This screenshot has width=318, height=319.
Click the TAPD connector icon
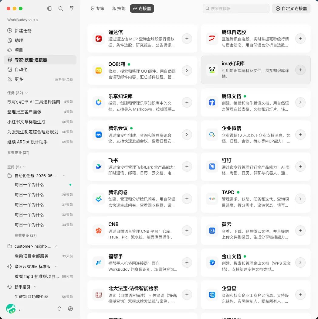coord(212,199)
